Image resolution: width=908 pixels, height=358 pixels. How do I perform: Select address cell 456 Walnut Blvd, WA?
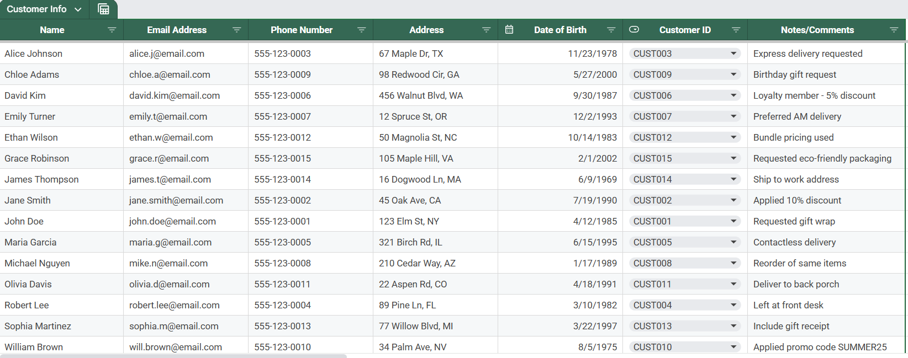point(436,95)
